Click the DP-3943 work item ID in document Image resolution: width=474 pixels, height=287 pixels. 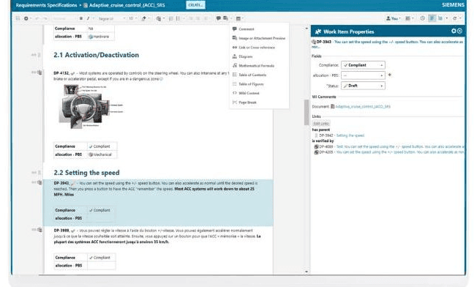[x=61, y=183]
